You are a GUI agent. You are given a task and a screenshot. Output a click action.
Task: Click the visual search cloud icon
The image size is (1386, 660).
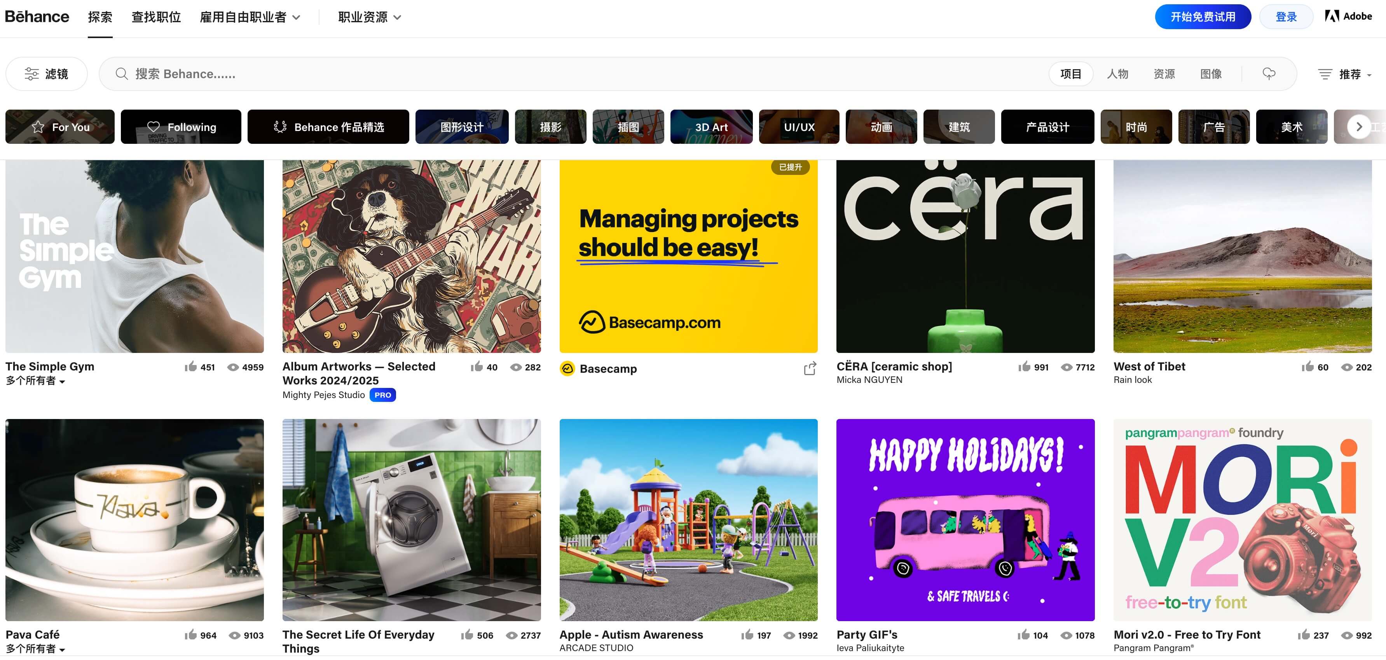point(1269,74)
